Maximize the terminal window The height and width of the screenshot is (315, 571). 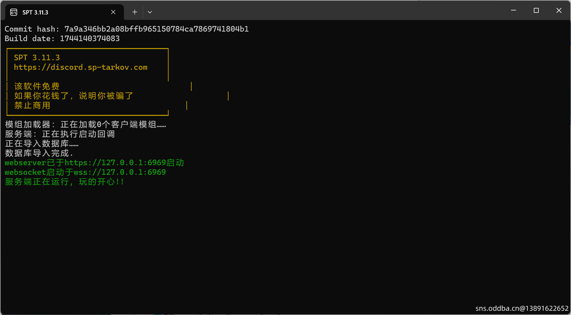(x=536, y=11)
